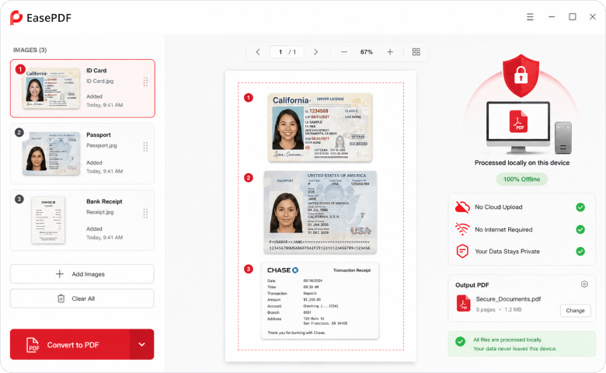
Task: Click the PDF icon on Convert button
Action: (x=33, y=345)
